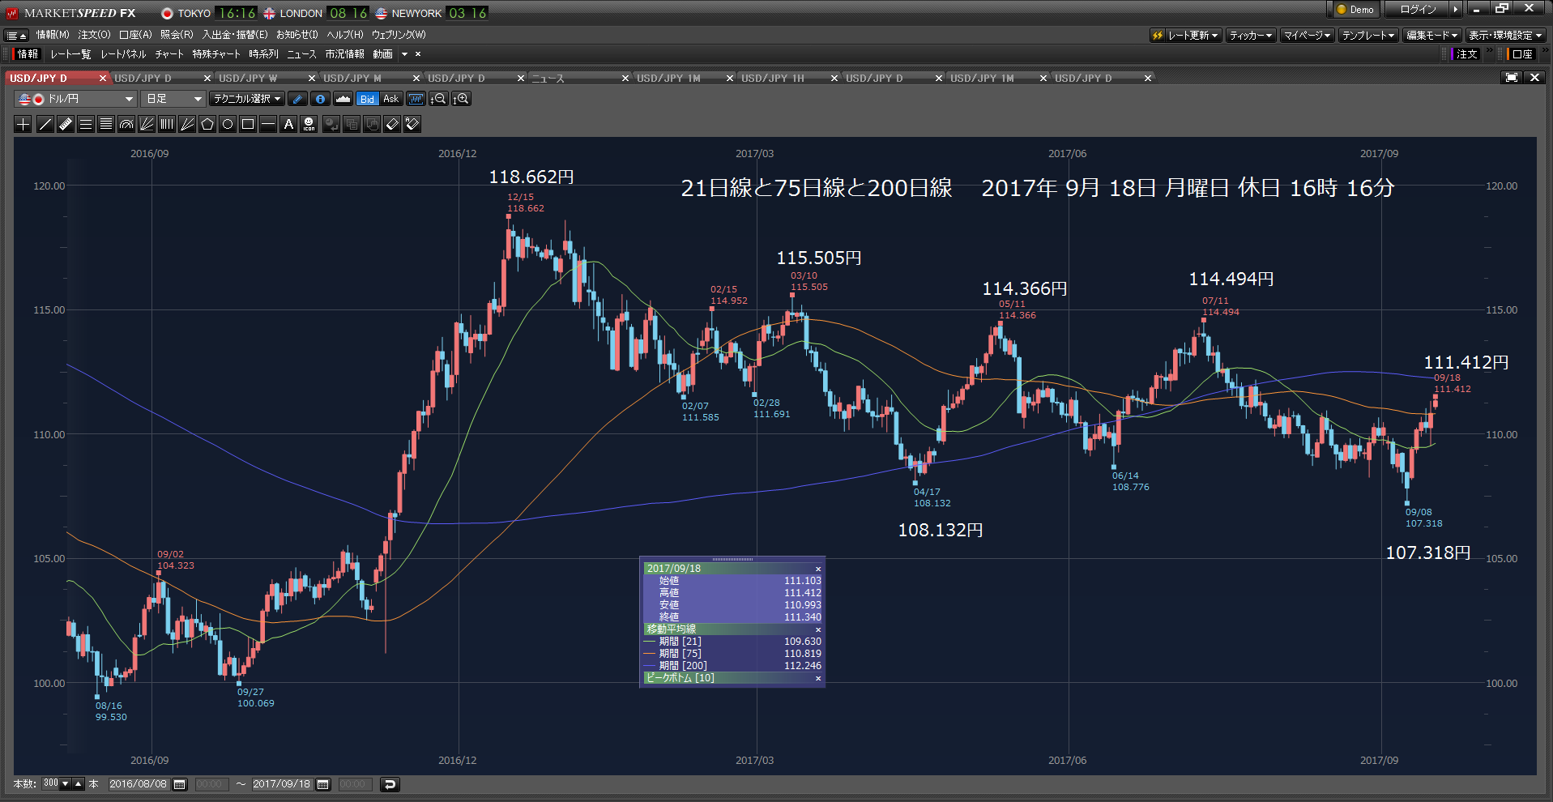Open the 入出金・振替(E) menu
Image resolution: width=1553 pixels, height=802 pixels.
235,35
